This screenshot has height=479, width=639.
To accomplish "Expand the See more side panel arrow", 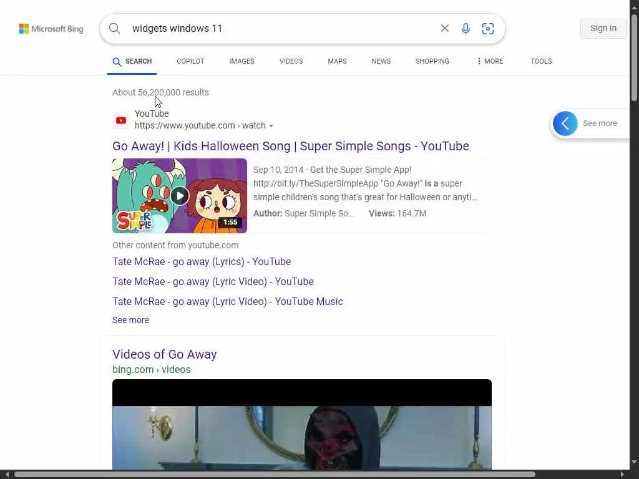I will [x=565, y=123].
